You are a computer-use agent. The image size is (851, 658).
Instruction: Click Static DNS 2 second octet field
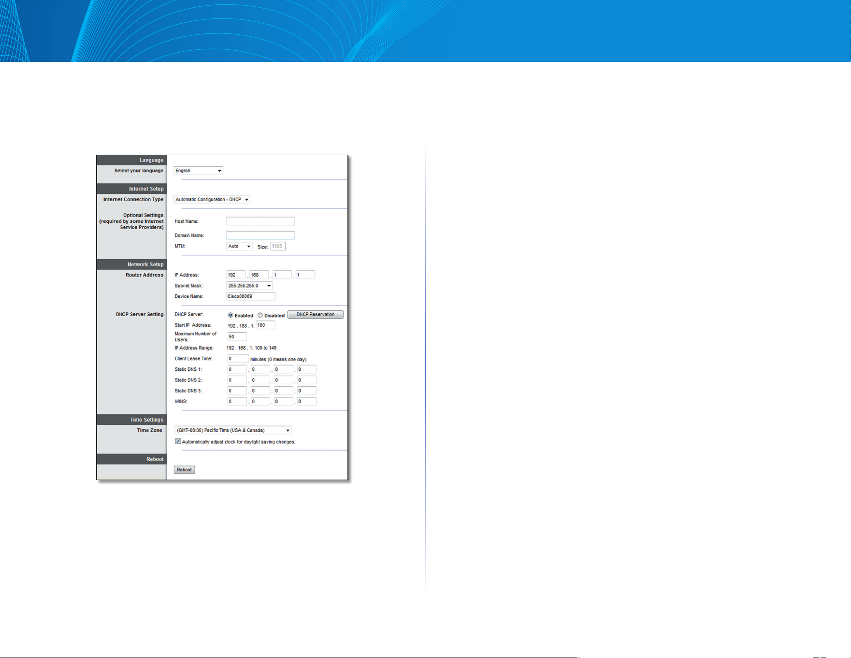[x=260, y=380]
